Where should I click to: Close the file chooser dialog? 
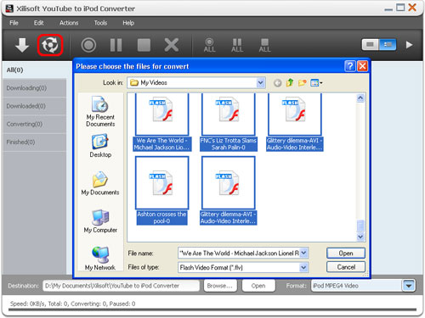click(362, 66)
